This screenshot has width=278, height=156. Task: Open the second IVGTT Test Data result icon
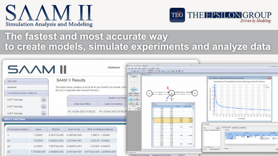coord(43,106)
